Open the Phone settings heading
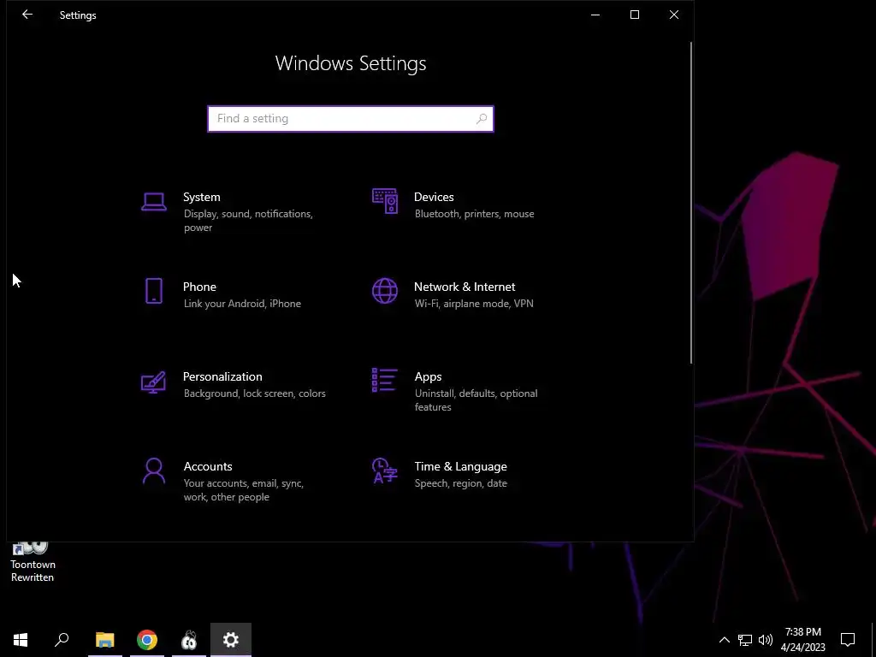 (x=199, y=287)
